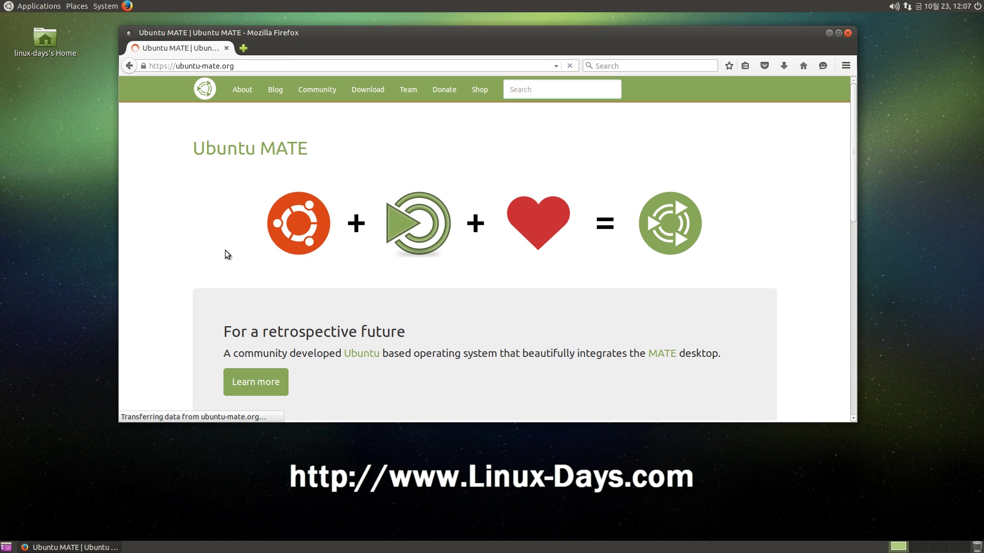Click the orange Ubuntu logo image
Image resolution: width=984 pixels, height=553 pixels.
(x=299, y=223)
